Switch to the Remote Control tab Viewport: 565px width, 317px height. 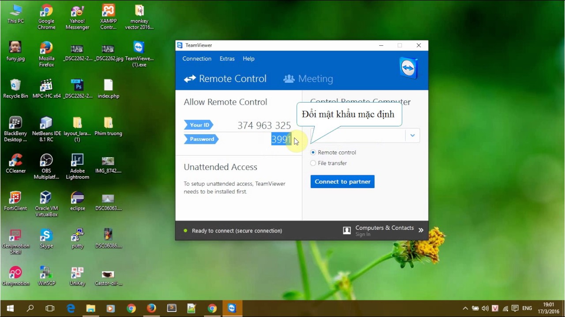[225, 79]
